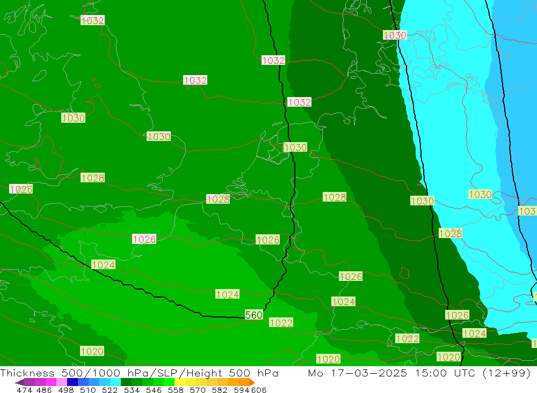Click legend value 606

[x=259, y=390]
